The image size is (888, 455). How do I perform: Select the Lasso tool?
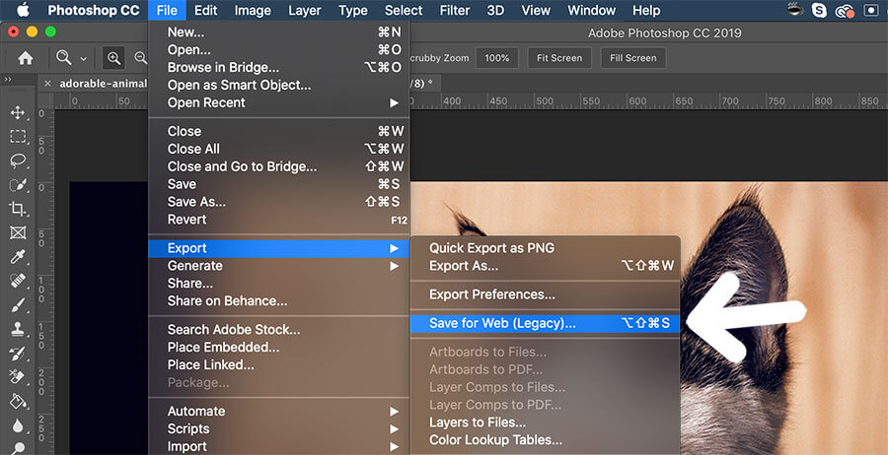(18, 161)
